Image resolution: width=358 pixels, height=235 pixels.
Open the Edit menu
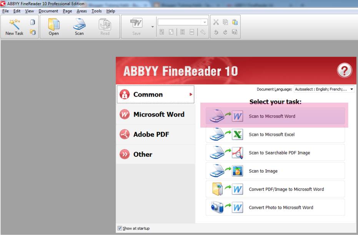(17, 11)
